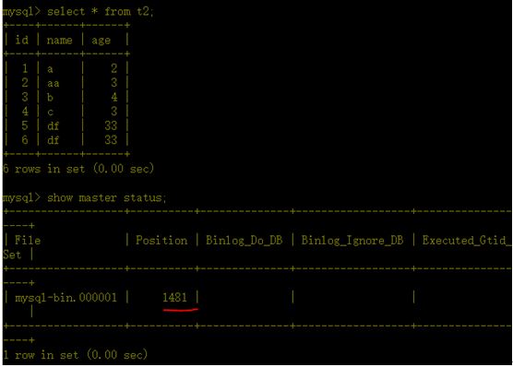The image size is (513, 367).
Task: Click the 'Binlog_Ignore_DB' column header
Action: point(352,241)
